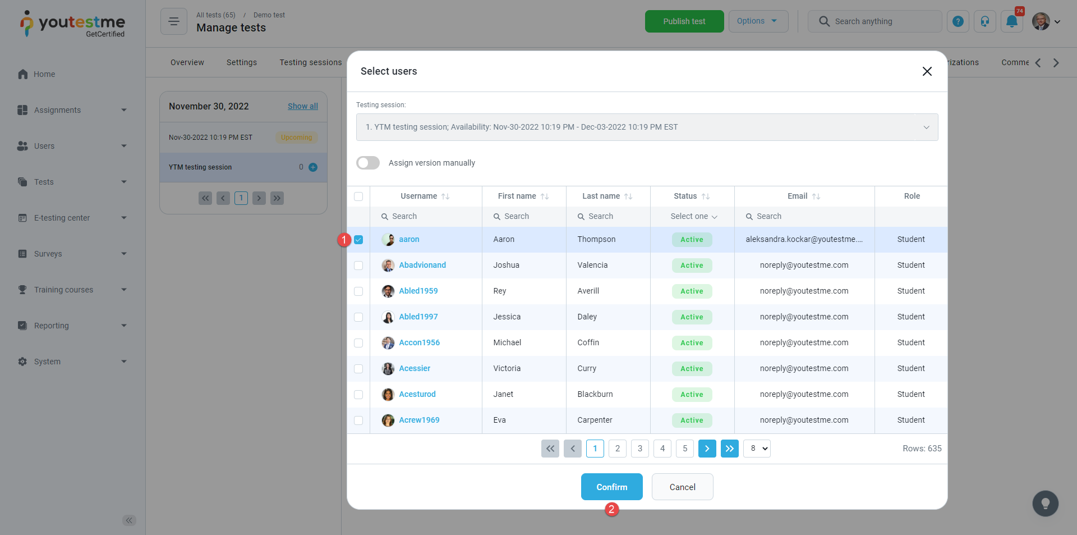Confirm the selected users
Screen dimensions: 1077x535
(612, 487)
